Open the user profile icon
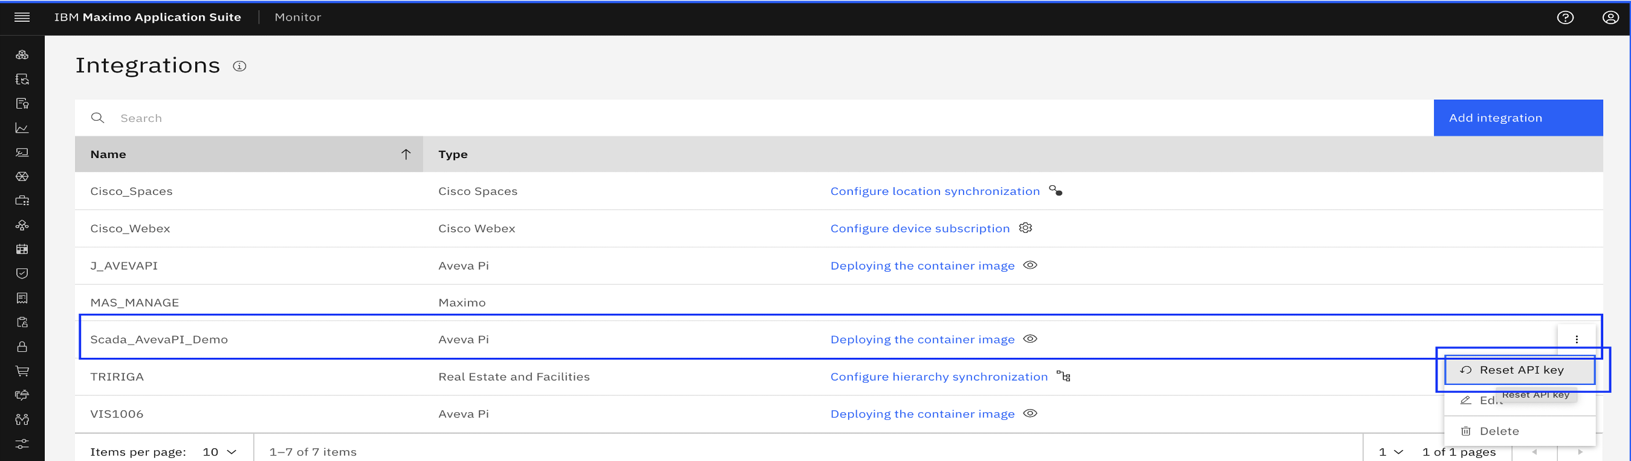This screenshot has height=461, width=1631. click(x=1610, y=17)
